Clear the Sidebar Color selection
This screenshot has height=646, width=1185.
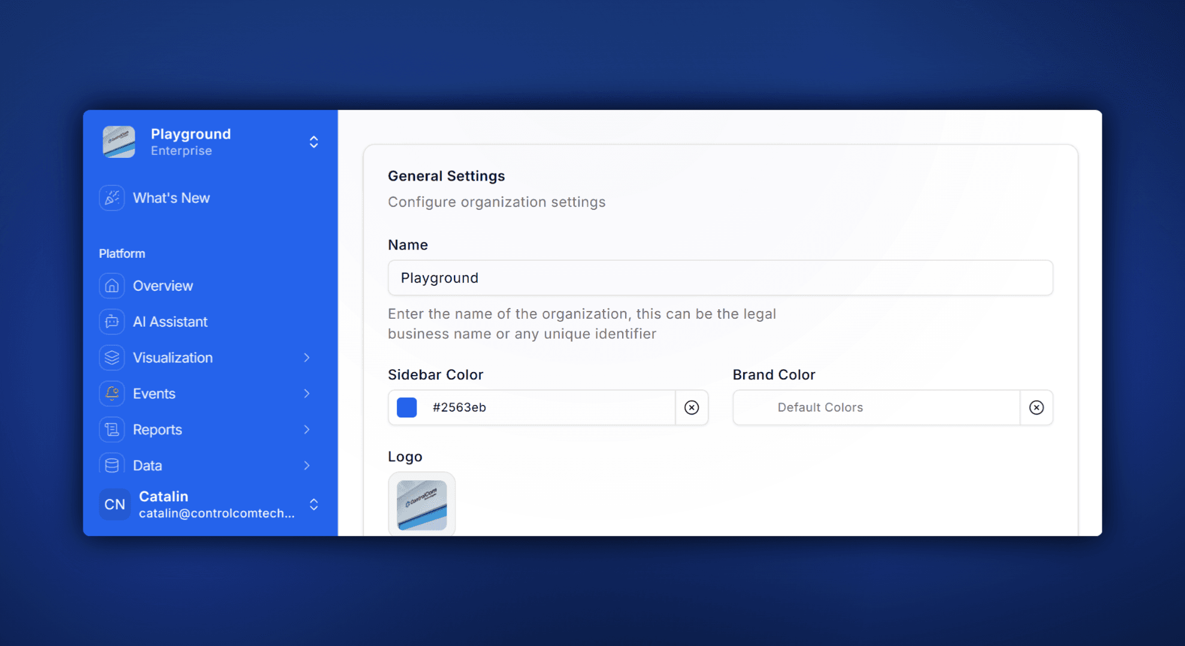point(692,407)
